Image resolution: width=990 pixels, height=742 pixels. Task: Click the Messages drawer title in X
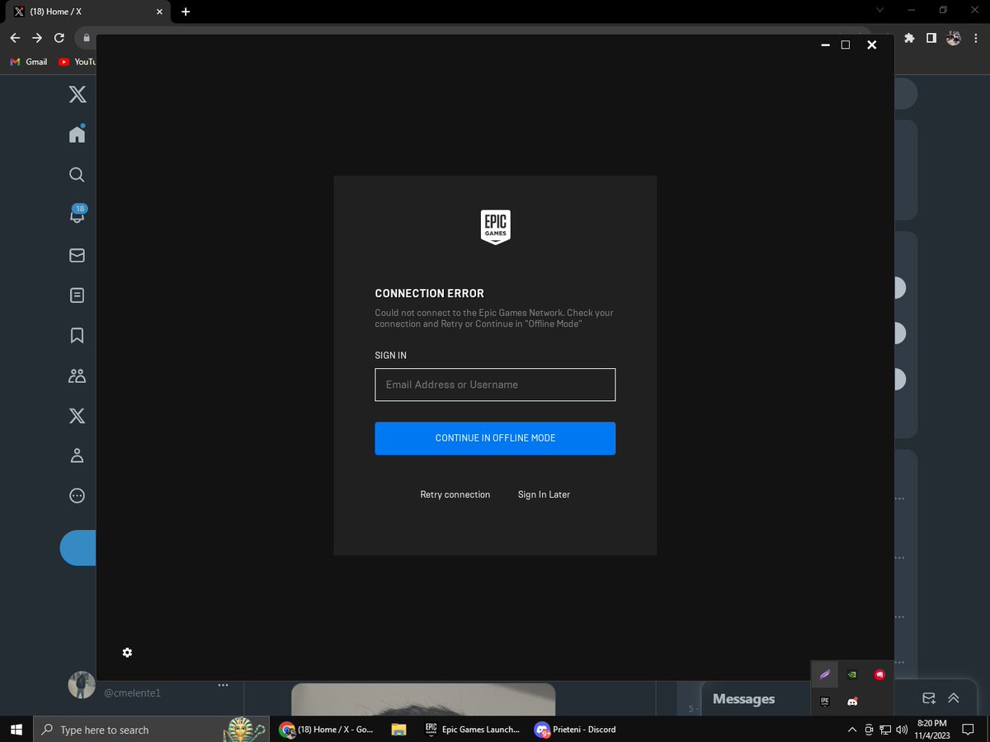click(x=743, y=699)
